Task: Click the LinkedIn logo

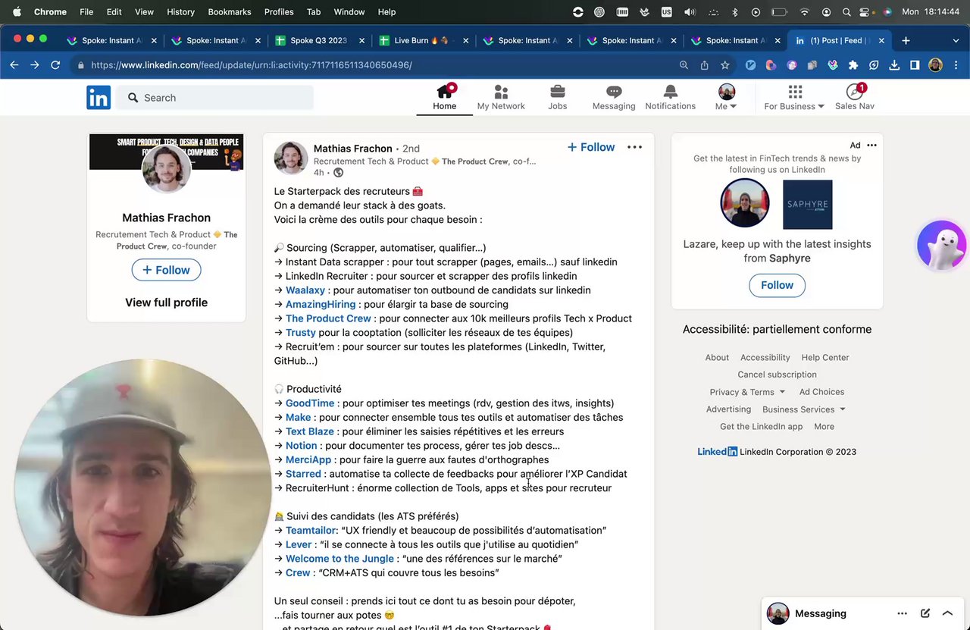Action: 99,98
